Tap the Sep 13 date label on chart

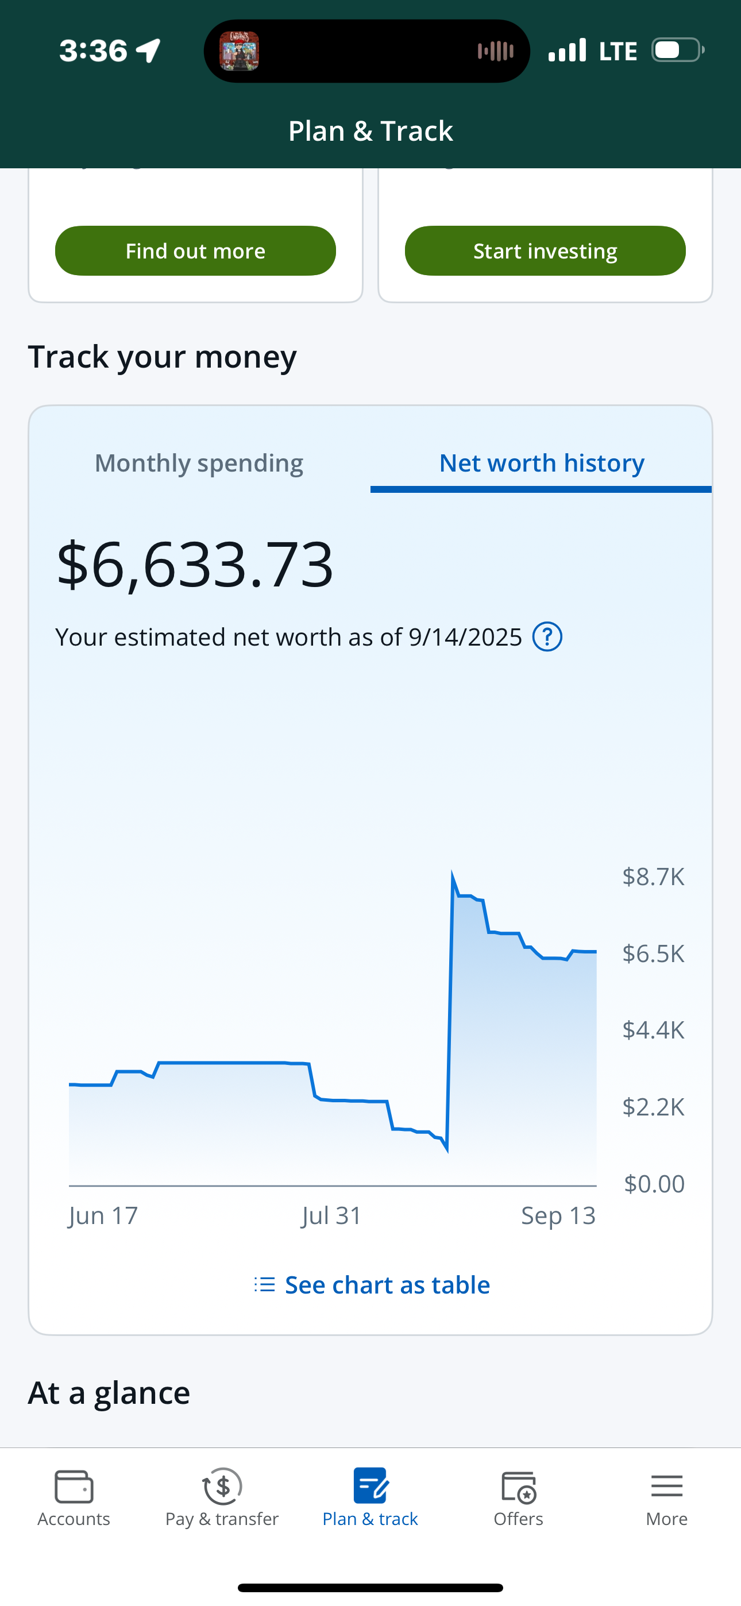(x=558, y=1216)
